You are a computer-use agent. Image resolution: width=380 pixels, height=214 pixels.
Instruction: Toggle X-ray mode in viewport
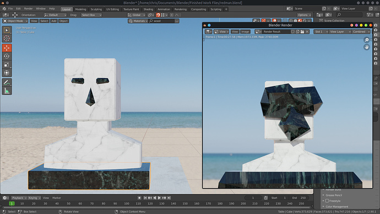[x=285, y=21]
